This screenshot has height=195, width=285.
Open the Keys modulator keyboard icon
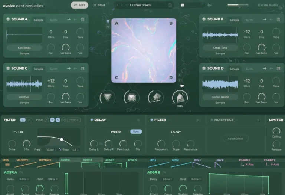[x=7, y=165]
